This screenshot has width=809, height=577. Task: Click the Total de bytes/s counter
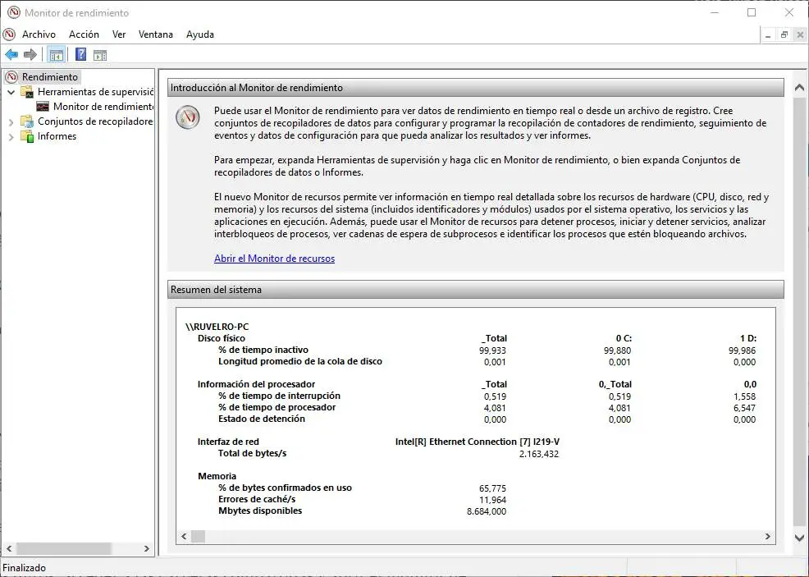point(252,453)
